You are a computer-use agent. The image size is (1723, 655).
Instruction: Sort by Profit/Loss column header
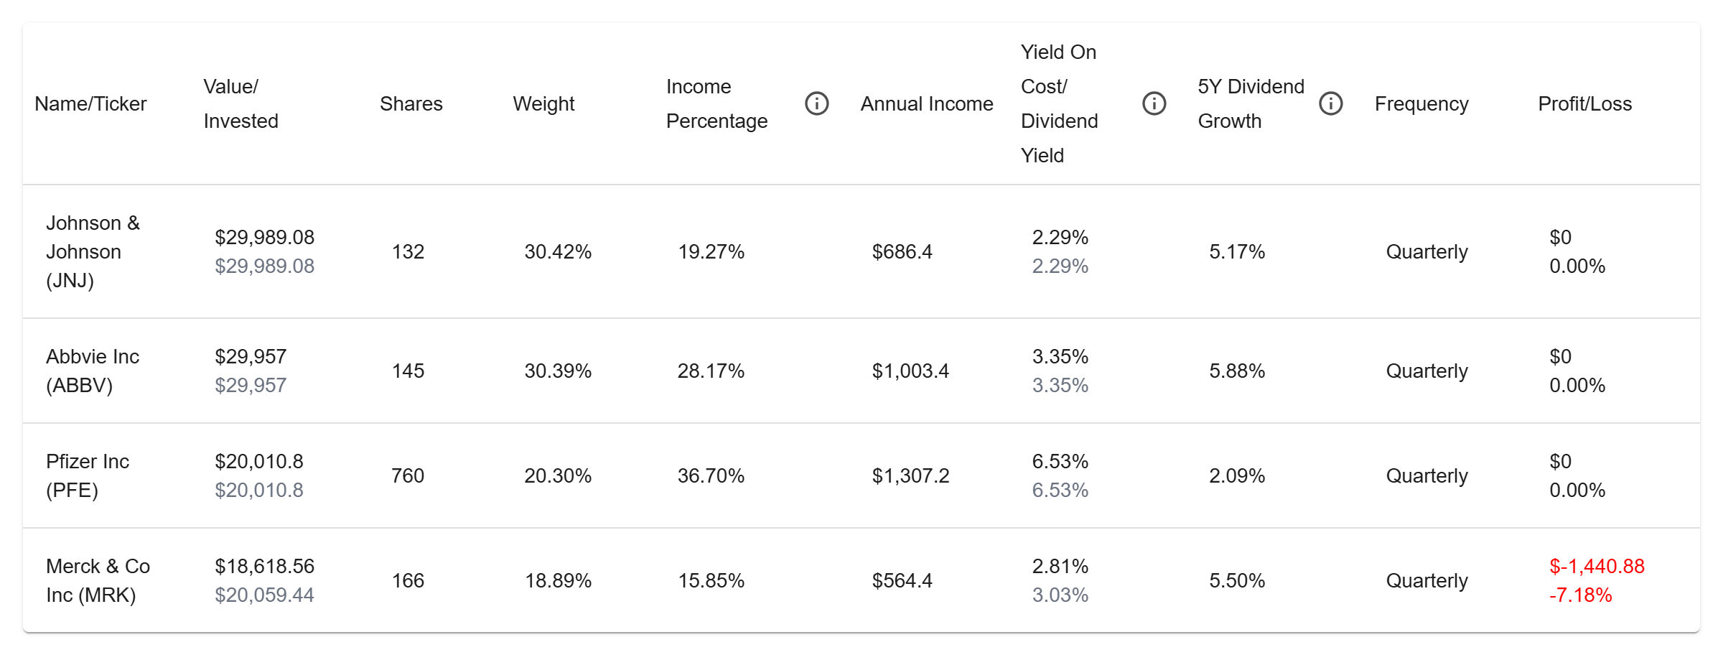point(1584,103)
